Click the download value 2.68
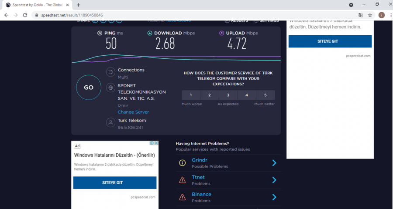393x209 pixels. (165, 44)
